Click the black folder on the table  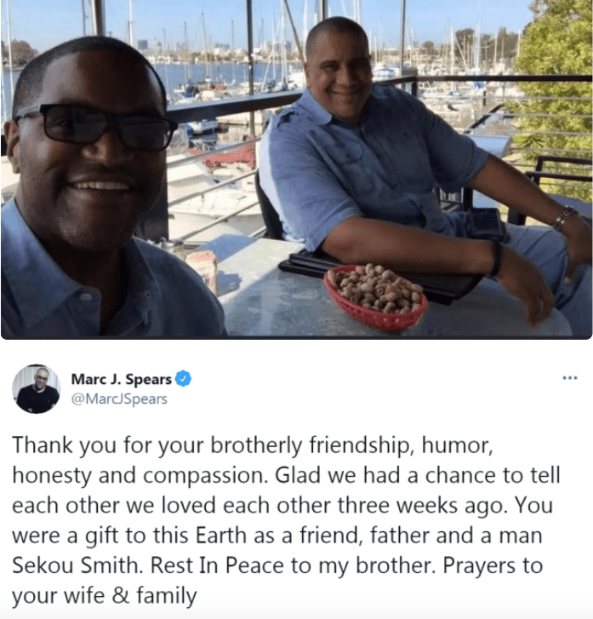379,272
